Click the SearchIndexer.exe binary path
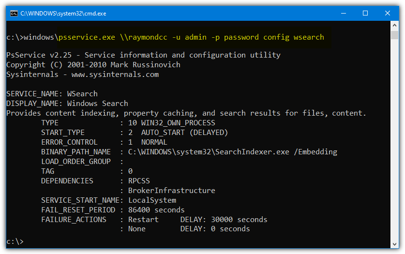405x254 pixels. 232,152
